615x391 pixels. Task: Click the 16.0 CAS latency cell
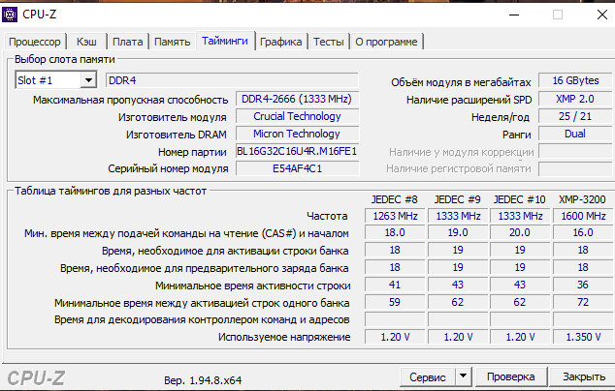583,232
